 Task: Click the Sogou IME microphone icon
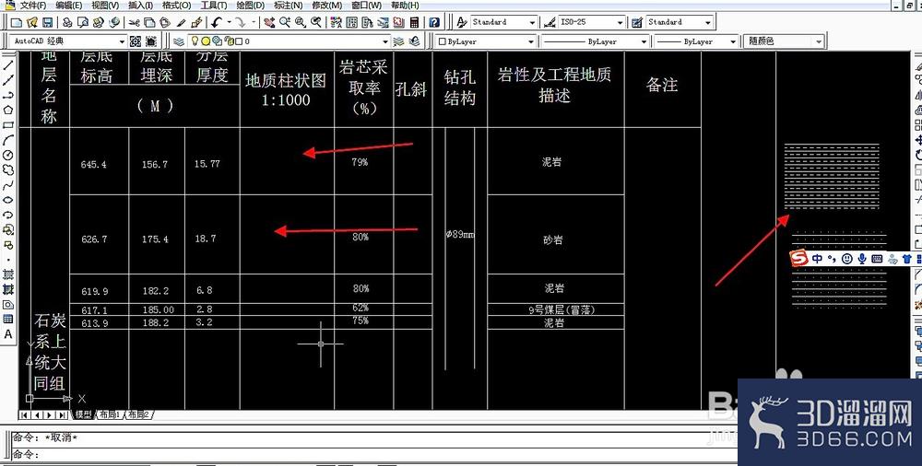(862, 259)
